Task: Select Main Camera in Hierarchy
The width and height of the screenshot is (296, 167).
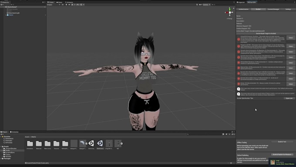Action: pos(13,9)
